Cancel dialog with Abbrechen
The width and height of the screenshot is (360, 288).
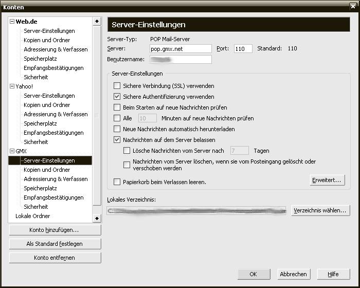294,274
